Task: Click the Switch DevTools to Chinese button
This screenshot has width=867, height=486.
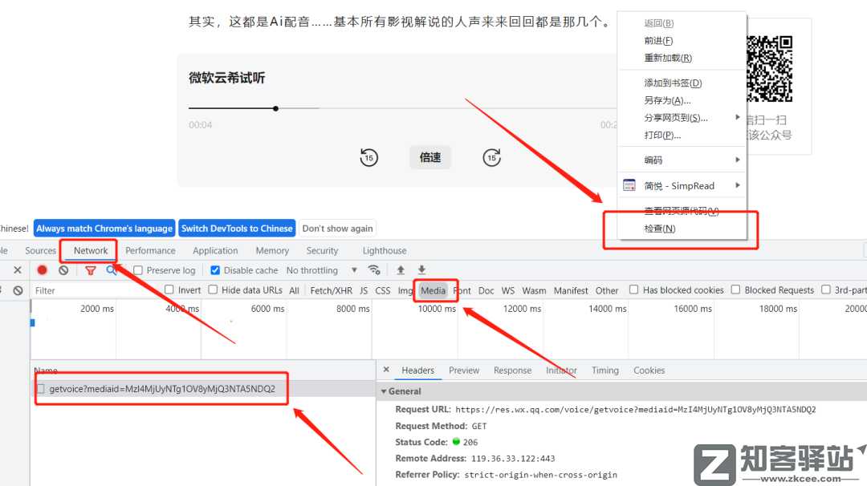Action: coord(237,228)
